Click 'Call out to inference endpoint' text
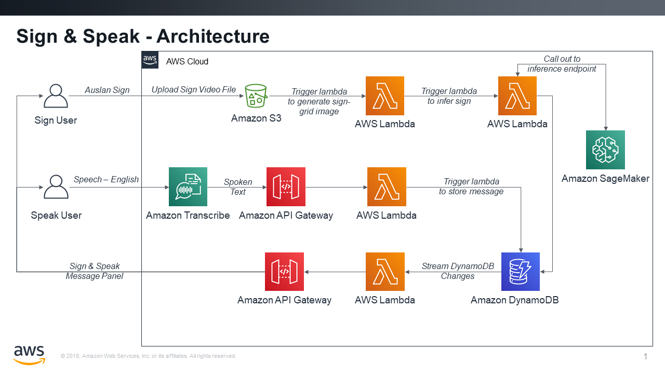The width and height of the screenshot is (665, 374). click(562, 64)
